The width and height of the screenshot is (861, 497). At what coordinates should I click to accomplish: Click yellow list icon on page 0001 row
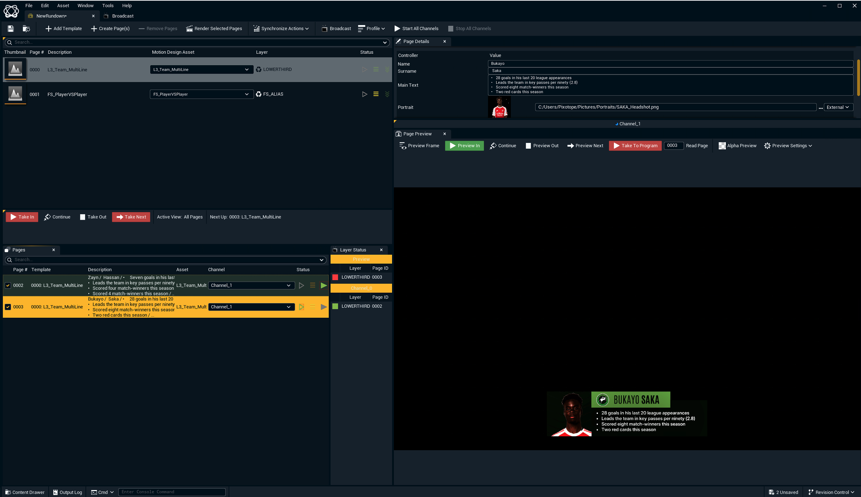click(376, 94)
